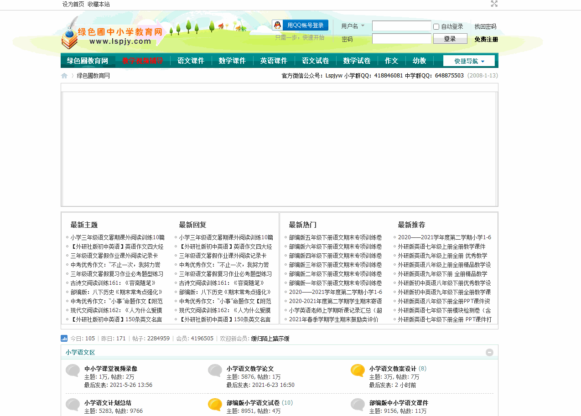Click the forum icon for 小学语文计划总结
The height and width of the screenshot is (416, 581).
tap(73, 405)
